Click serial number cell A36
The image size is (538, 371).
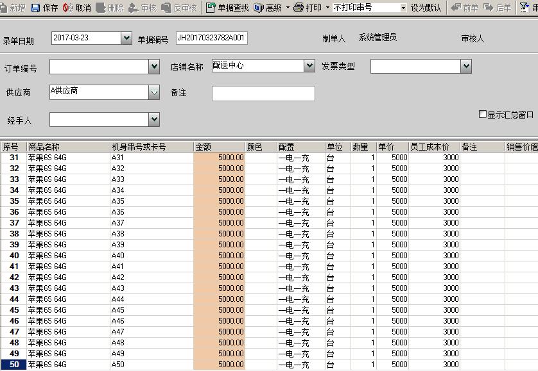coord(152,212)
